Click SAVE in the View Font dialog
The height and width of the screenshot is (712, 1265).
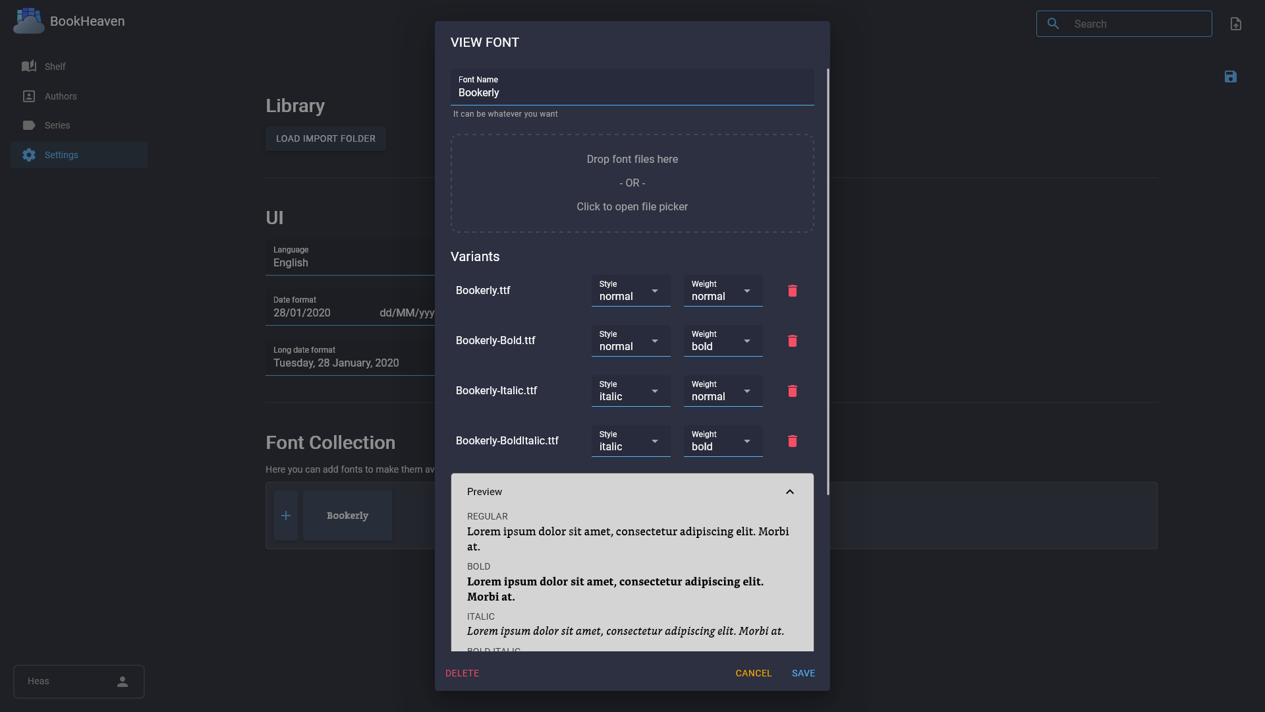pos(803,673)
